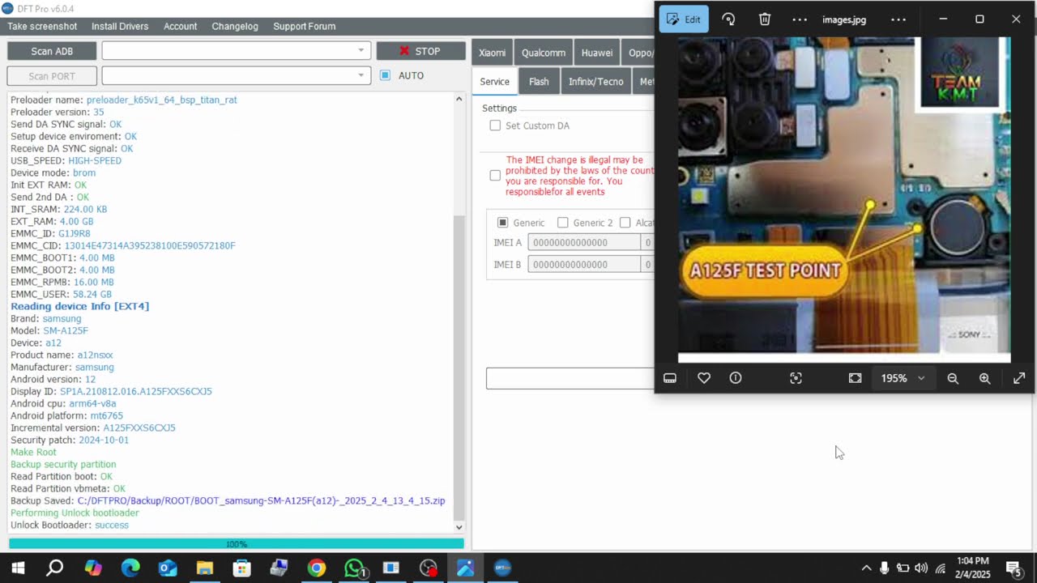
Task: Open File Explorer from the taskbar
Action: pyautogui.click(x=204, y=568)
